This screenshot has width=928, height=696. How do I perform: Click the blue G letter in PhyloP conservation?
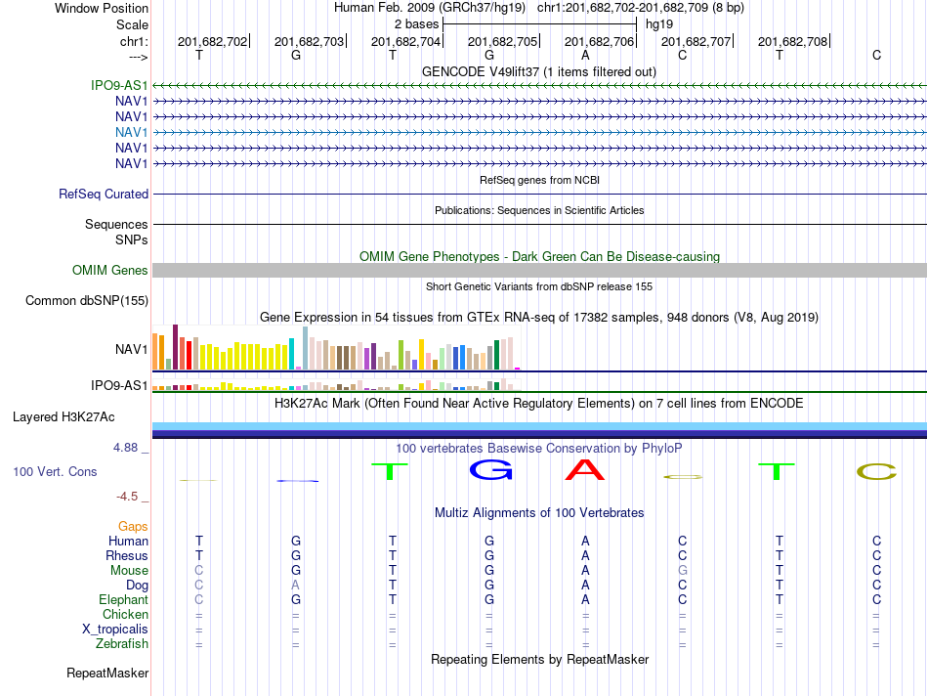[490, 470]
